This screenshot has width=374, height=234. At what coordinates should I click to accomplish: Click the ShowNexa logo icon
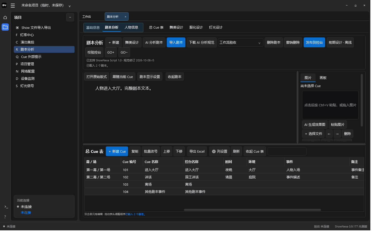coord(4,5)
